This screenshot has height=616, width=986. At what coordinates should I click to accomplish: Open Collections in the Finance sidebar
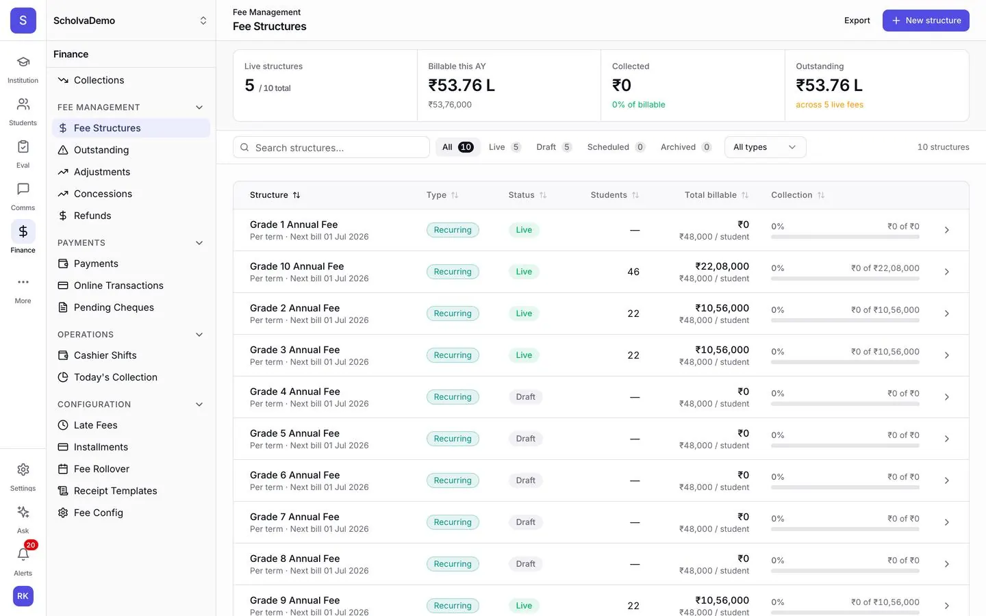click(x=131, y=80)
